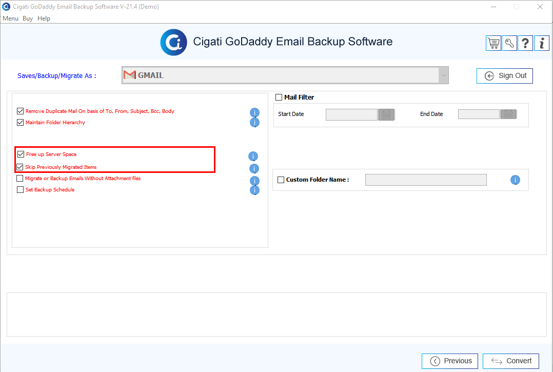Show info for Custom Folder Name
Viewport: 553px width, 372px height.
[515, 180]
